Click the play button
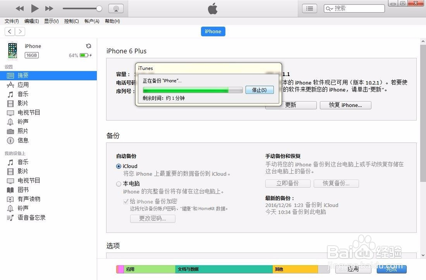 [x=35, y=8]
